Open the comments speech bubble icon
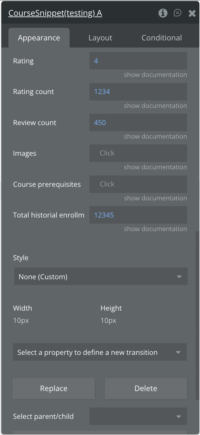Screen dimensions: 200x435 pos(177,13)
